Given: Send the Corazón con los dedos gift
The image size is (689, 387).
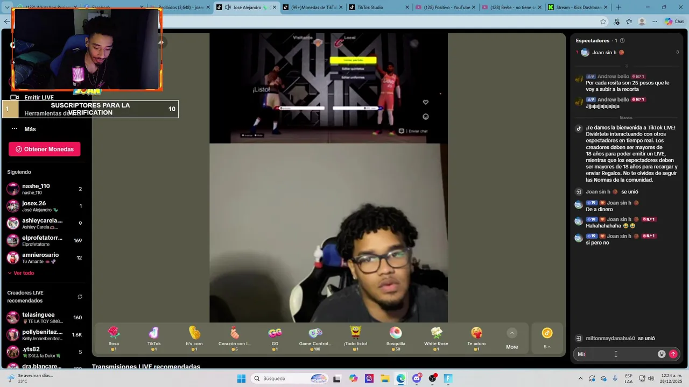Looking at the screenshot, I should coord(235,339).
